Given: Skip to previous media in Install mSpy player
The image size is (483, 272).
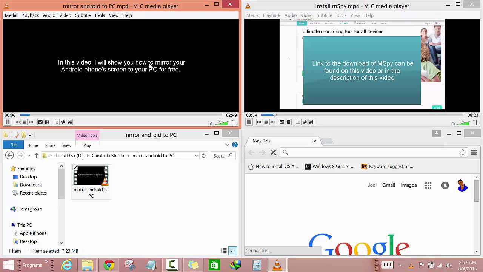Looking at the screenshot, I should click(x=259, y=122).
